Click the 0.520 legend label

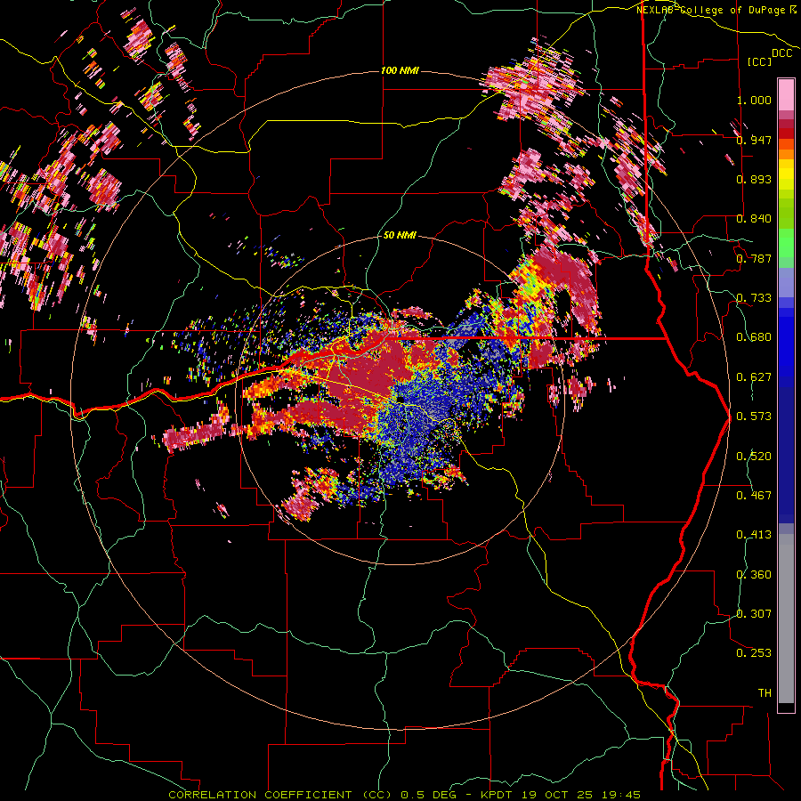754,457
